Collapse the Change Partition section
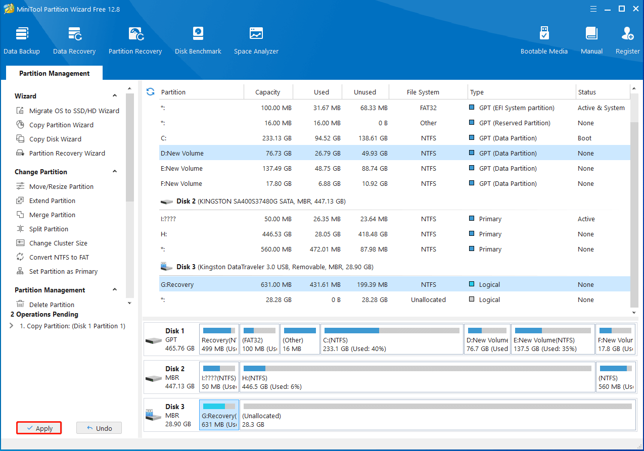 pos(115,172)
